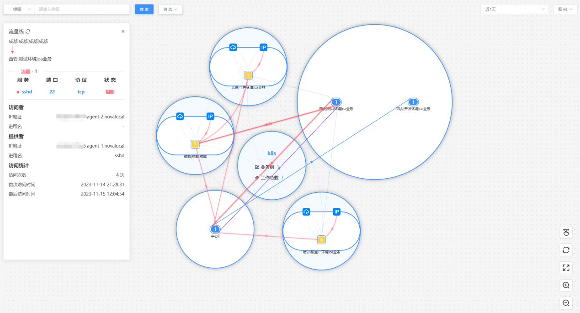Select the 西安|开发环境|oa业务 node
This screenshot has width=580, height=313.
pyautogui.click(x=413, y=102)
